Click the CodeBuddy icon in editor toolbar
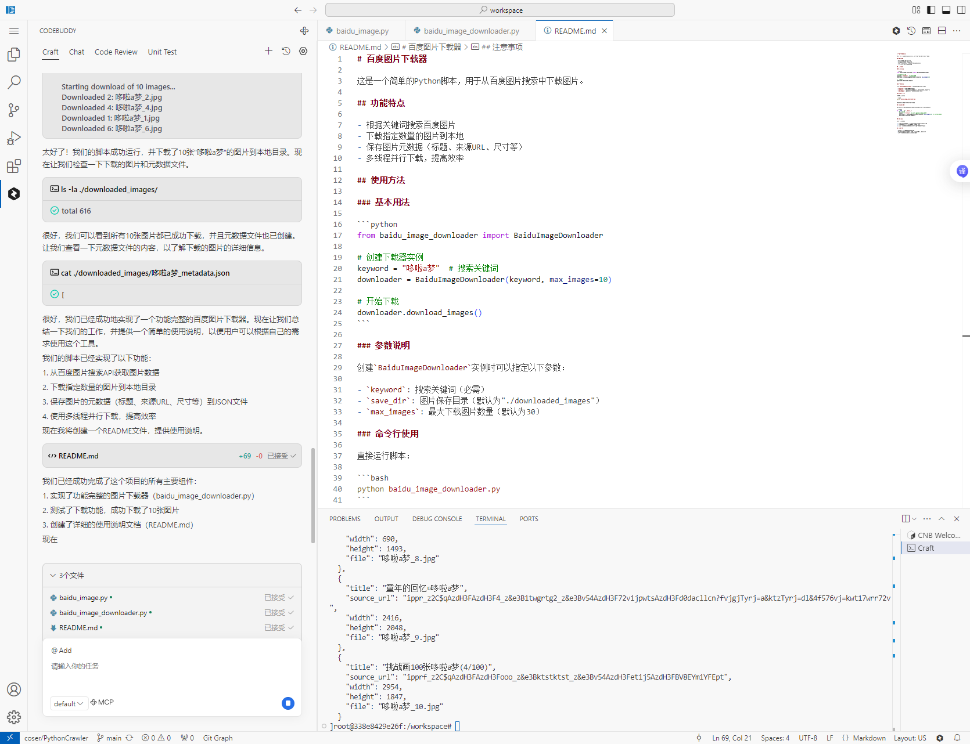The height and width of the screenshot is (744, 970). coord(896,31)
